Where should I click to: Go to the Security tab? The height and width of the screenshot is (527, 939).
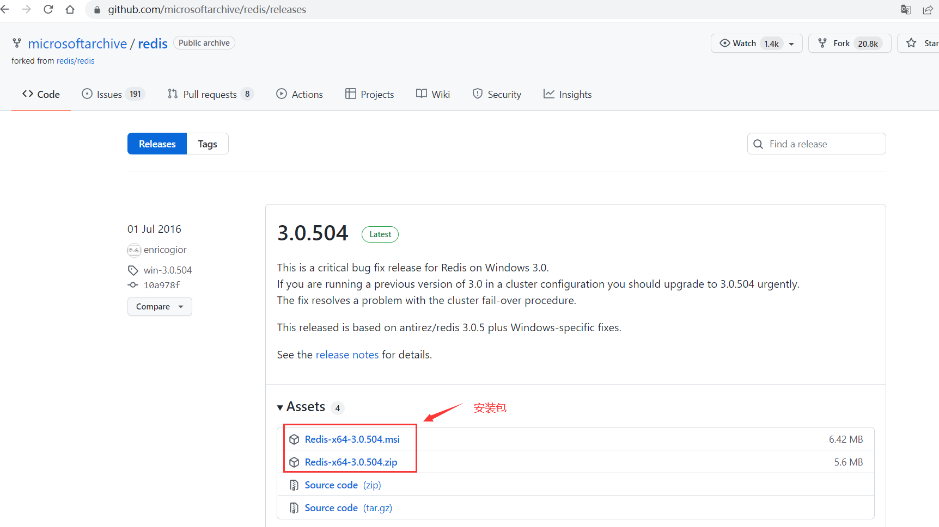[497, 94]
